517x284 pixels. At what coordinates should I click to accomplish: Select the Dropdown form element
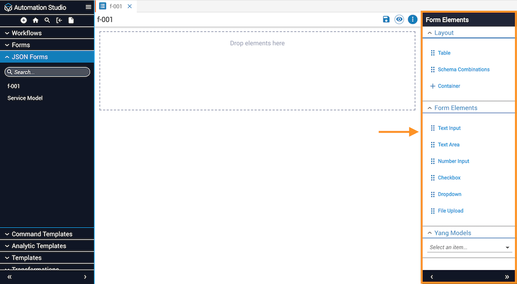pyautogui.click(x=449, y=194)
